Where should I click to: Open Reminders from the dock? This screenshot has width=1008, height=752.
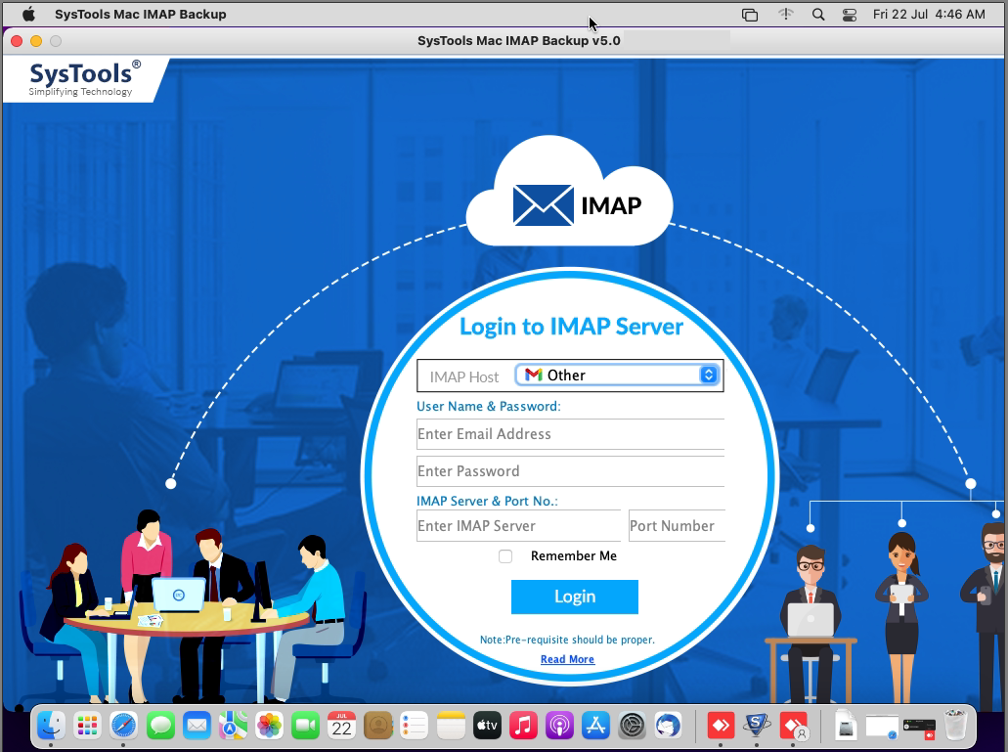414,727
